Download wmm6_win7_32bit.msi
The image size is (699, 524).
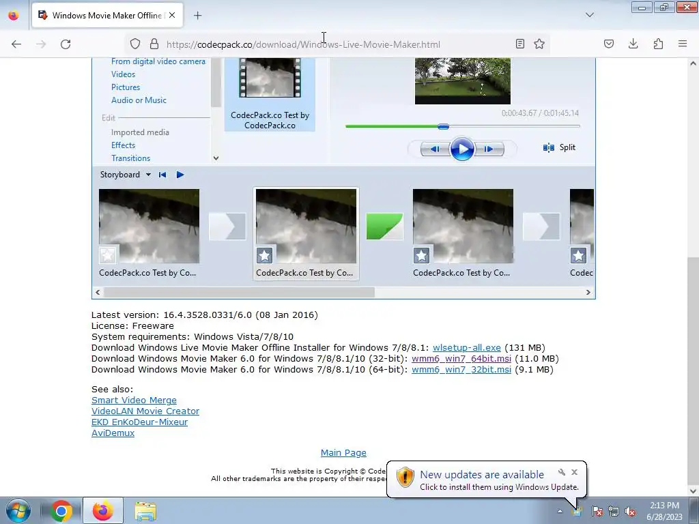[461, 369]
